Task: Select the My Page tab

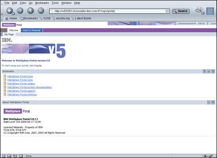Action: (9, 35)
